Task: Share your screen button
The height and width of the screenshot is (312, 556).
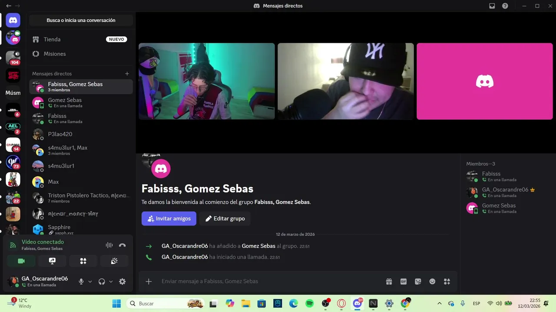Action: tap(52, 261)
